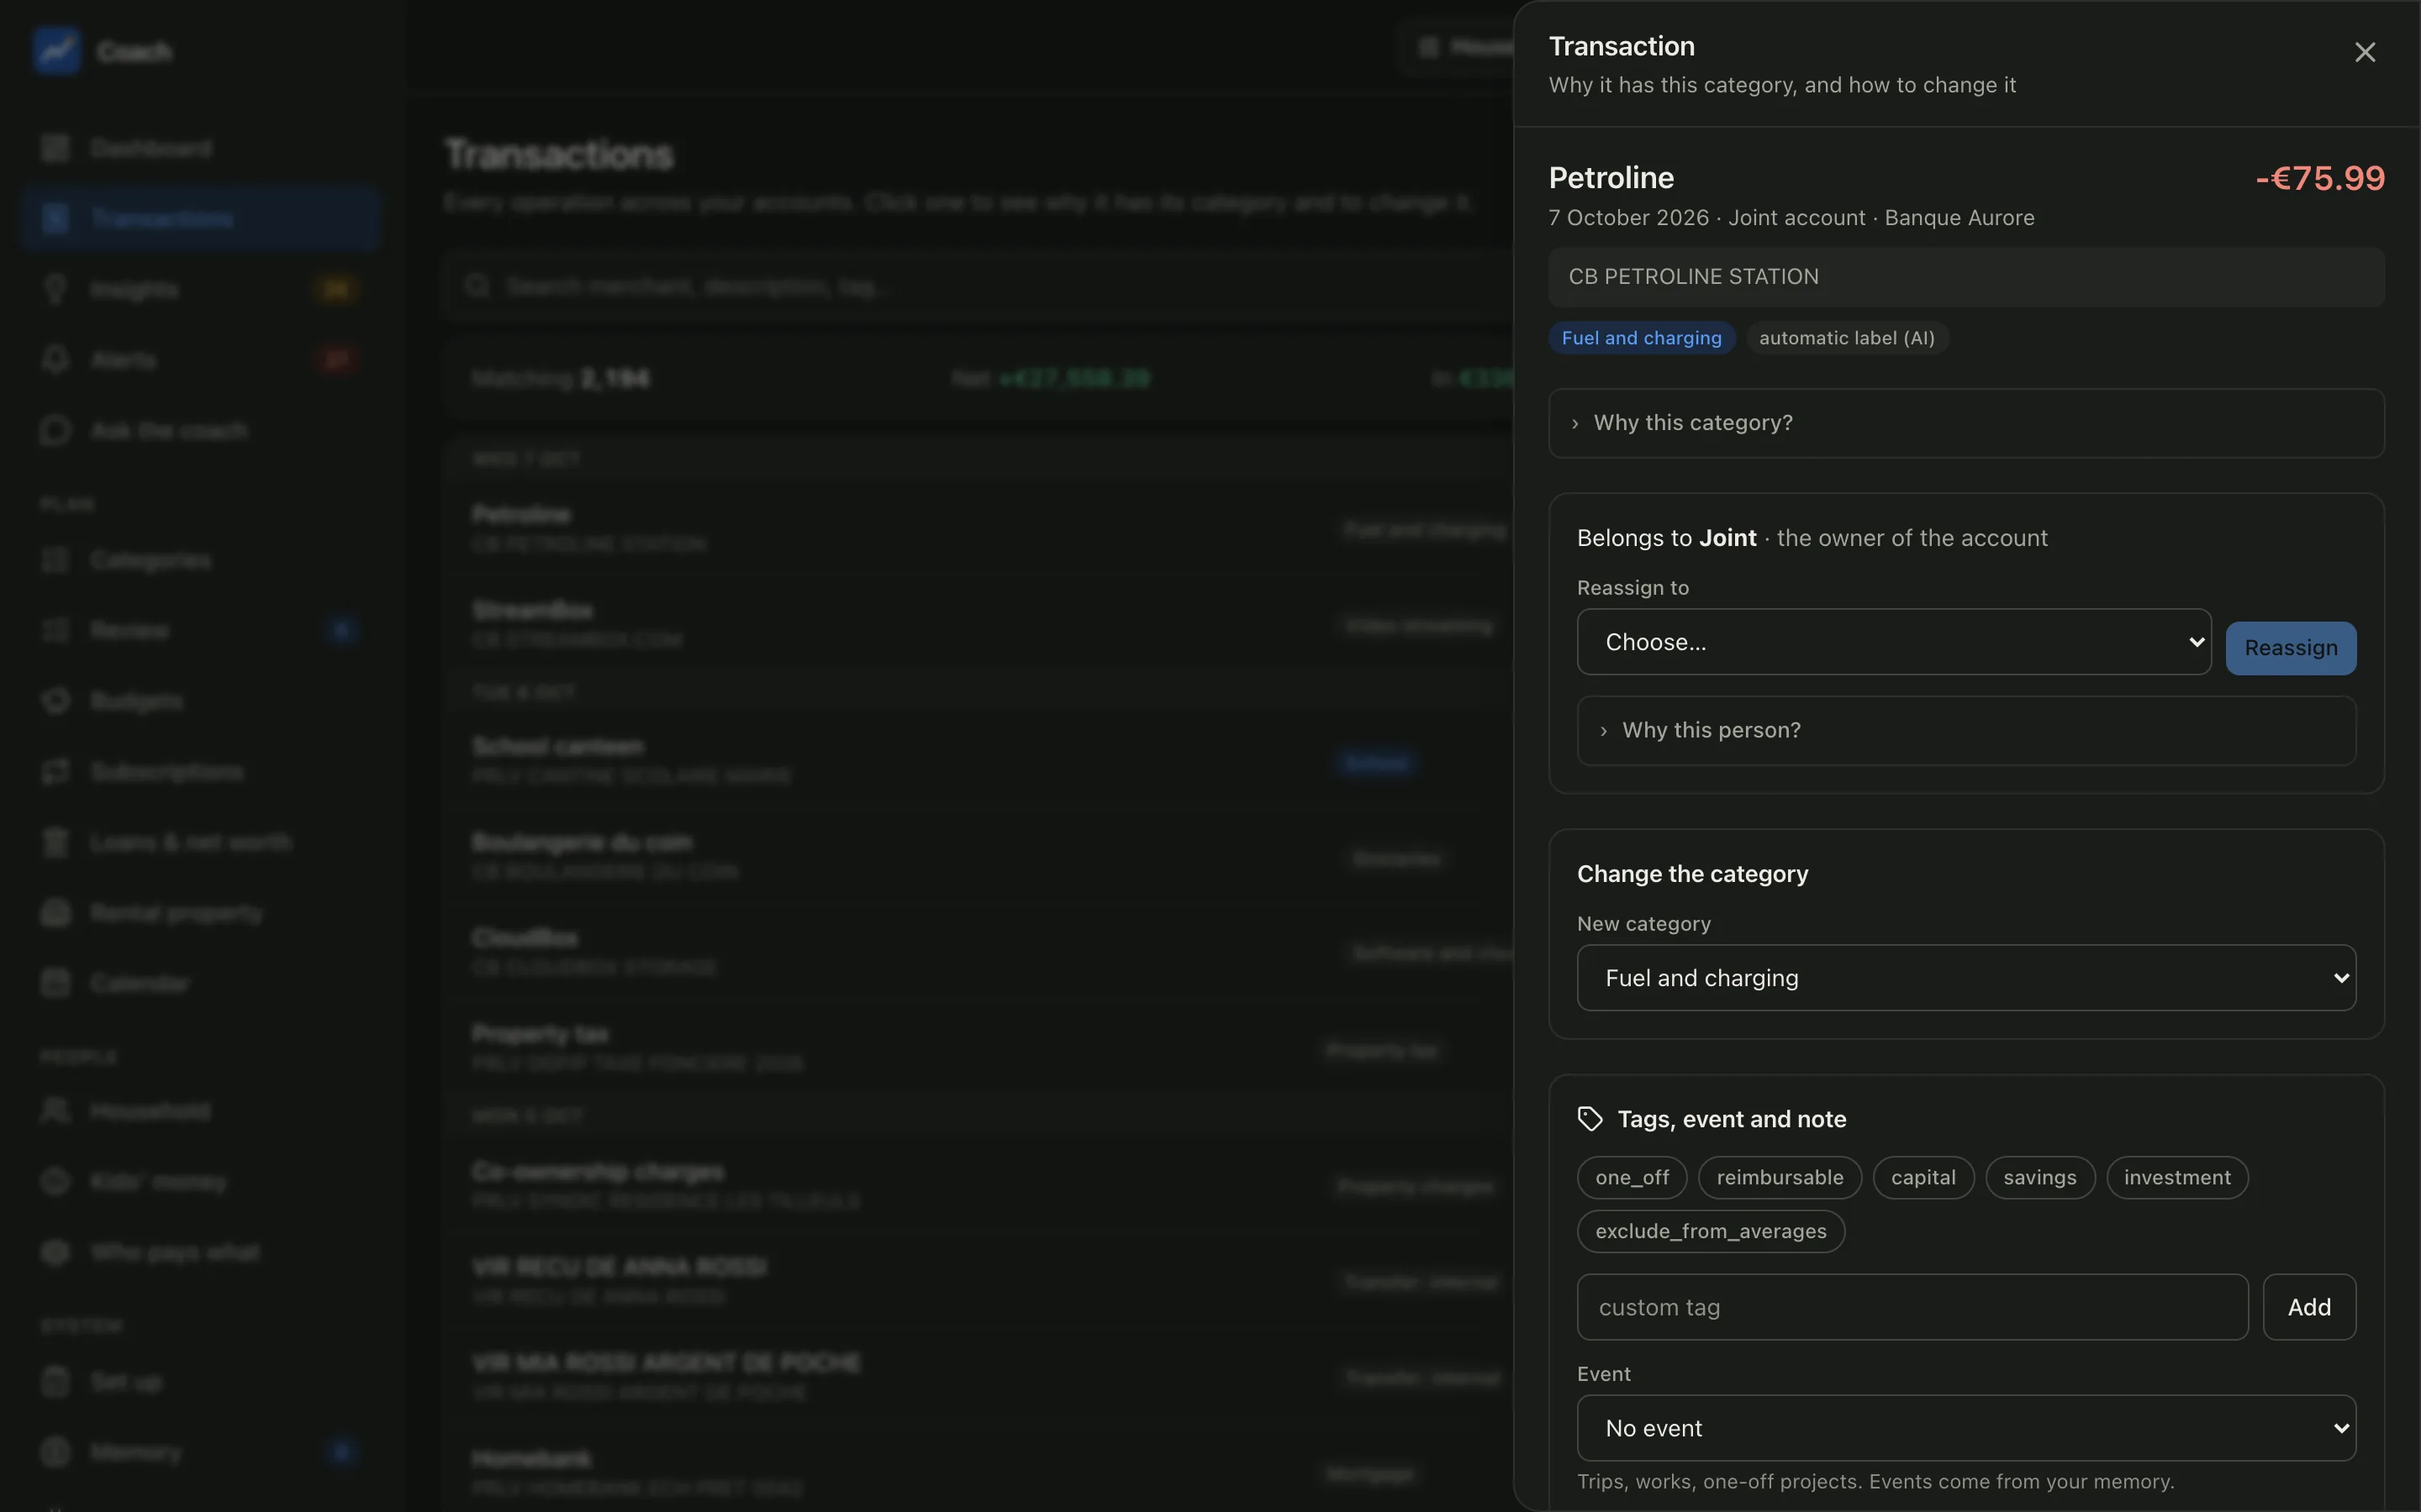Click the Ask the coach chat icon
Screen dimensions: 2421x1512
[56, 430]
